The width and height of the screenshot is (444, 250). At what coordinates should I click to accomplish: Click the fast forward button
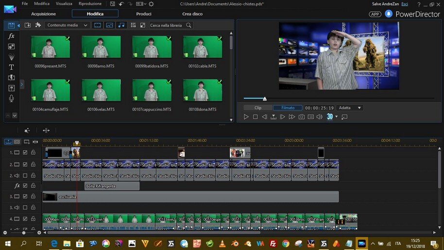[x=291, y=117]
